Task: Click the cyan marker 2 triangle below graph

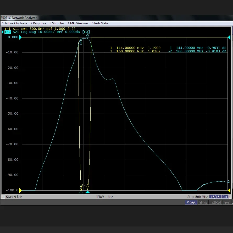Action: click(87, 192)
